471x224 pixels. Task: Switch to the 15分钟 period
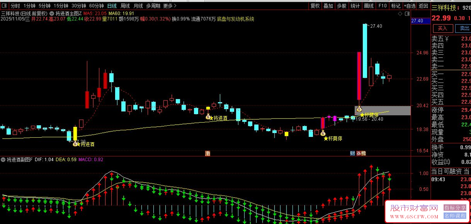(61, 6)
